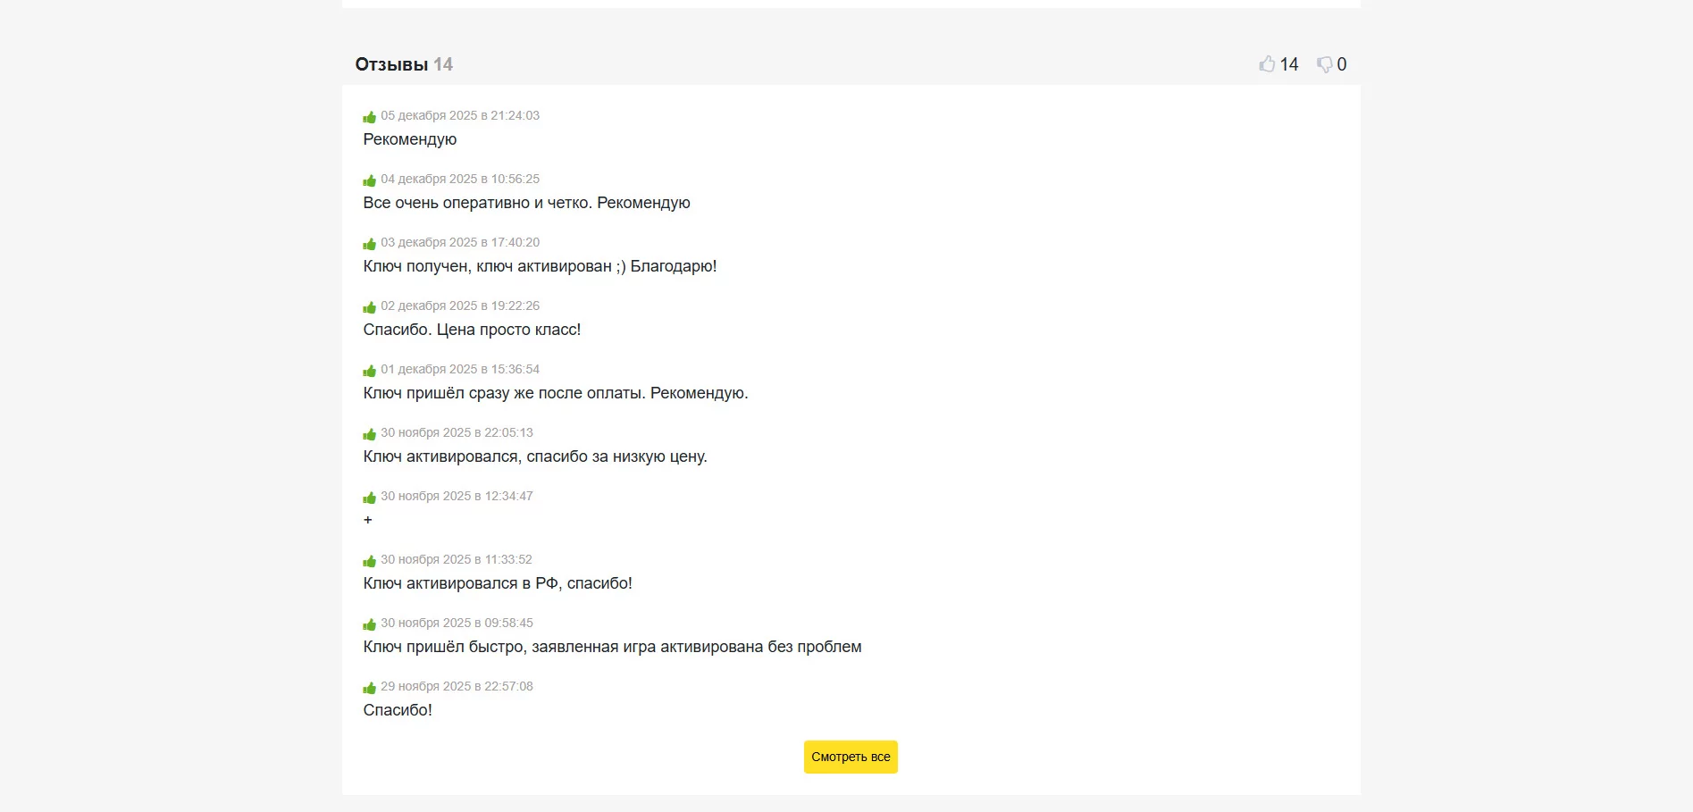The image size is (1693, 812).
Task: Click the review "Ключ активировался, спасибо за низкую цену"
Action: [535, 456]
